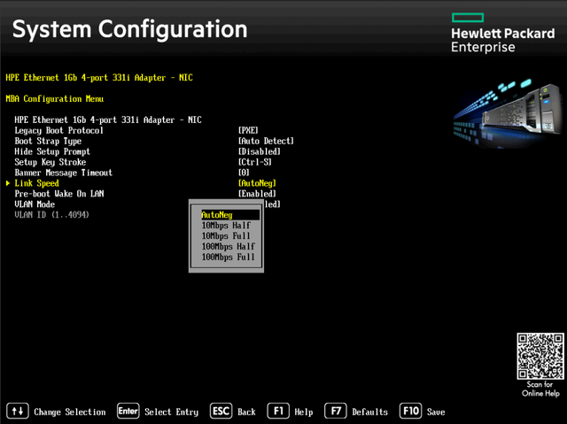Select the Boot Strap Type row label
The image size is (567, 424).
click(48, 141)
